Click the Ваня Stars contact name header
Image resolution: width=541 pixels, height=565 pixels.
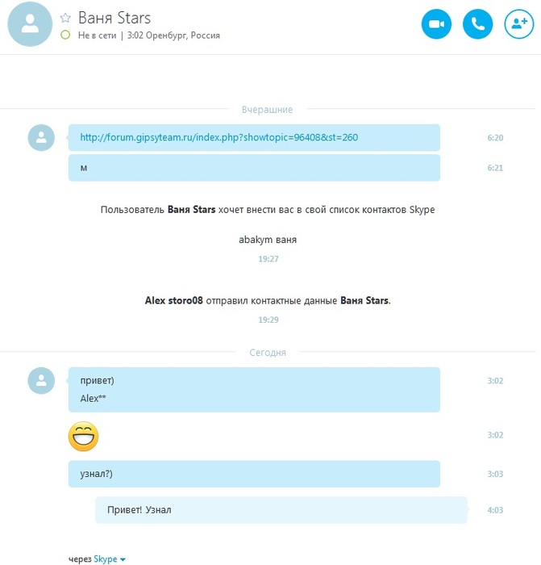(114, 18)
